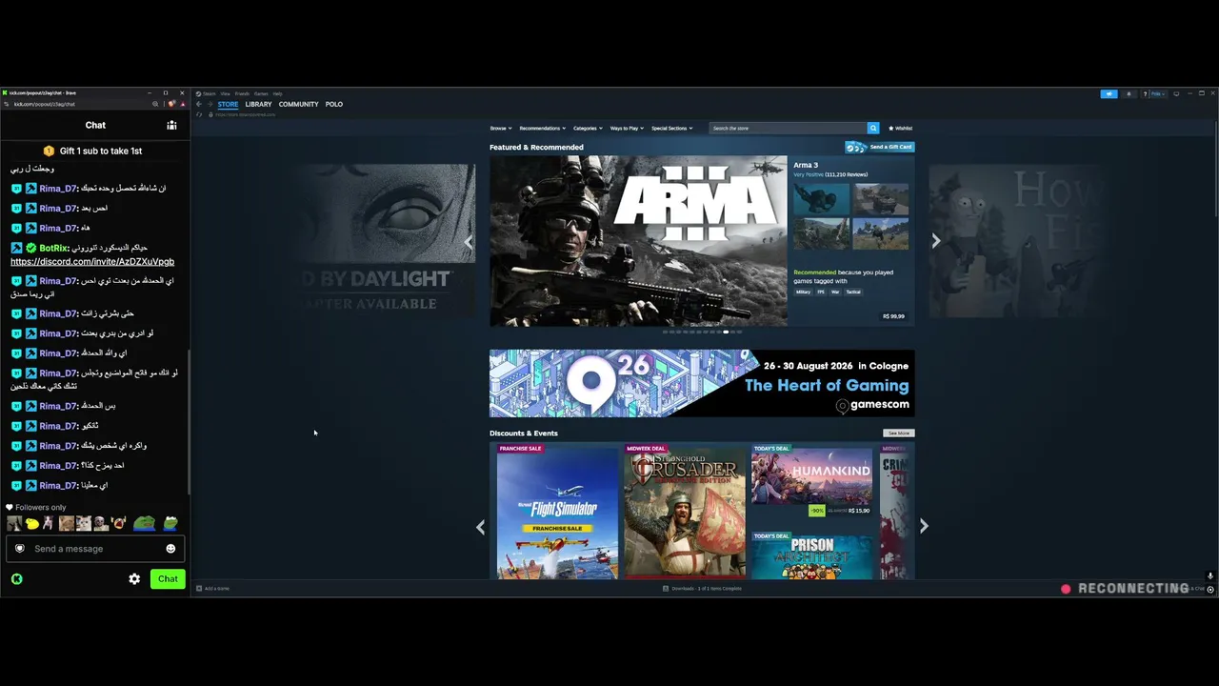Image resolution: width=1219 pixels, height=686 pixels.
Task: Open the Friends menu in Steam title bar
Action: 242,93
